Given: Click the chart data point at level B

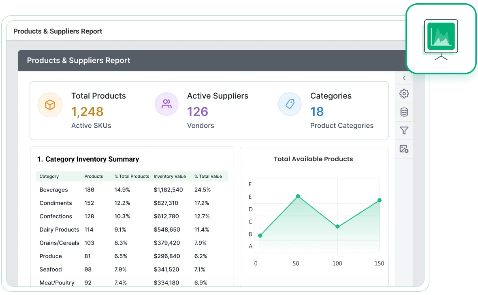Looking at the screenshot, I should click(260, 235).
